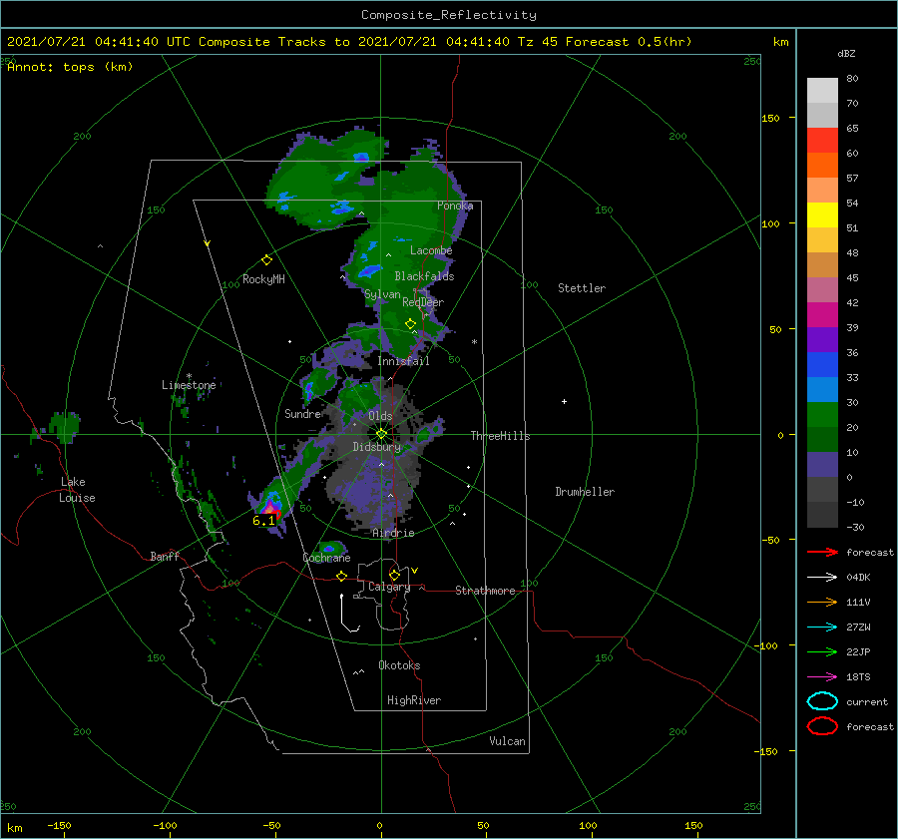Click the Stettler town label
Image resolution: width=898 pixels, height=839 pixels.
(582, 288)
